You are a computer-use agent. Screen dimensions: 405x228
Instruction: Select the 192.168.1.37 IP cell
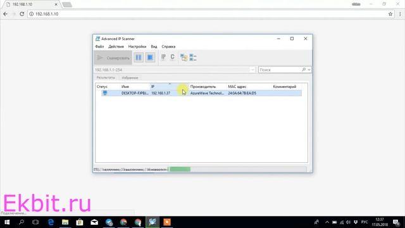pyautogui.click(x=161, y=93)
